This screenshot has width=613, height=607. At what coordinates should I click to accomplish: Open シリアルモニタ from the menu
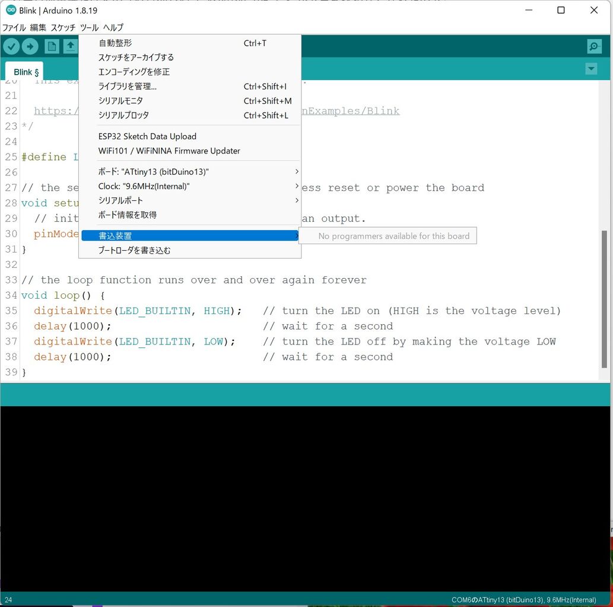point(190,101)
